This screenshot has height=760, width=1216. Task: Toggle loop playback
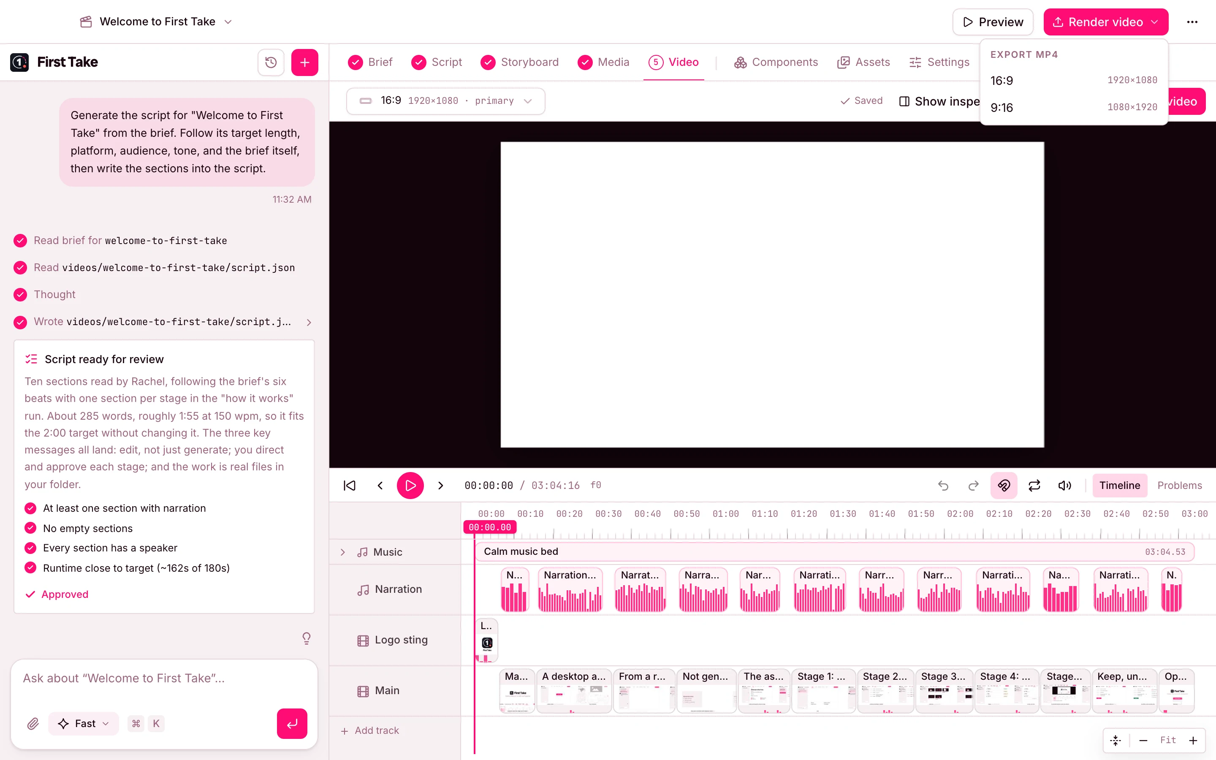click(1034, 485)
